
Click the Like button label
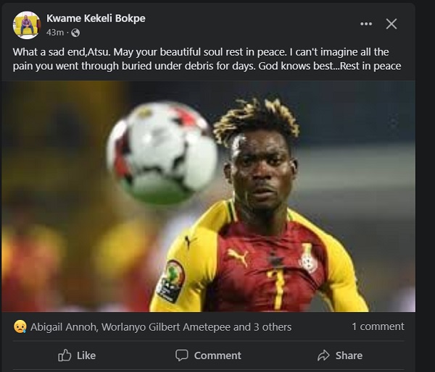point(86,355)
